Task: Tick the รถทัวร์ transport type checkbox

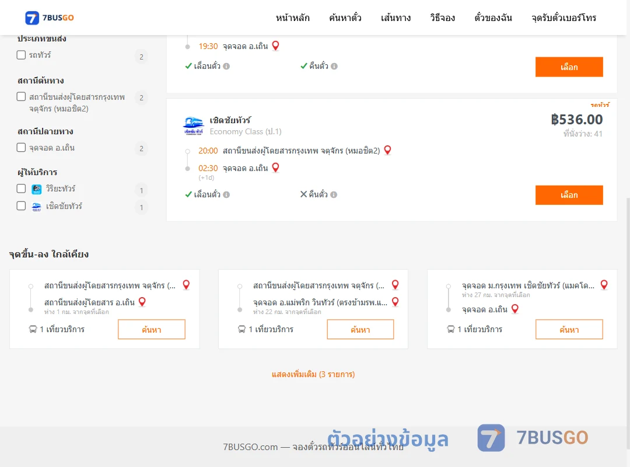Action: click(x=22, y=55)
